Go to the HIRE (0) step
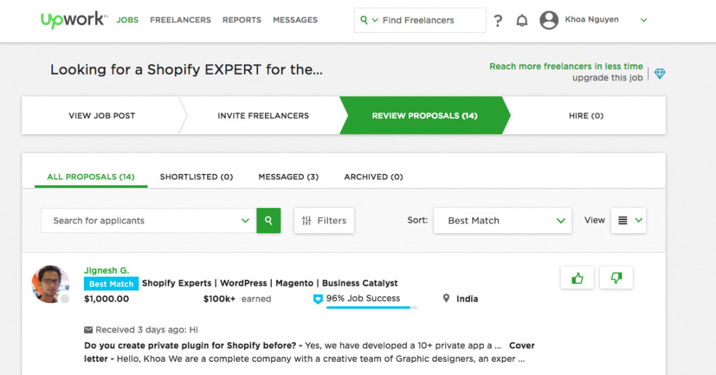 [x=586, y=115]
